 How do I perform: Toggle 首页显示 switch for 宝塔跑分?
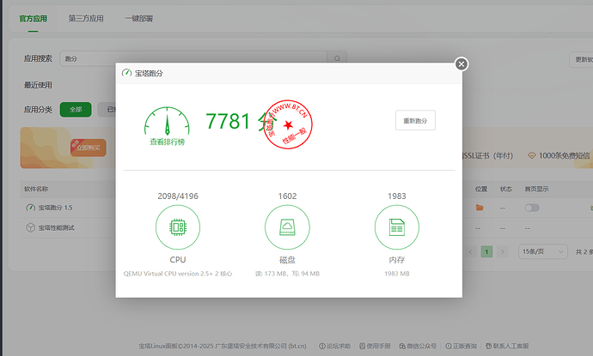click(532, 208)
